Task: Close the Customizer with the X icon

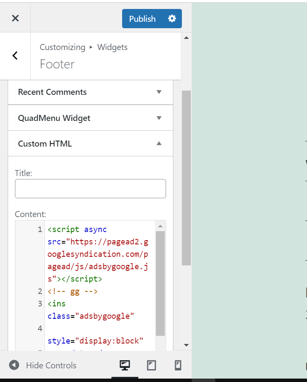Action: [x=15, y=18]
